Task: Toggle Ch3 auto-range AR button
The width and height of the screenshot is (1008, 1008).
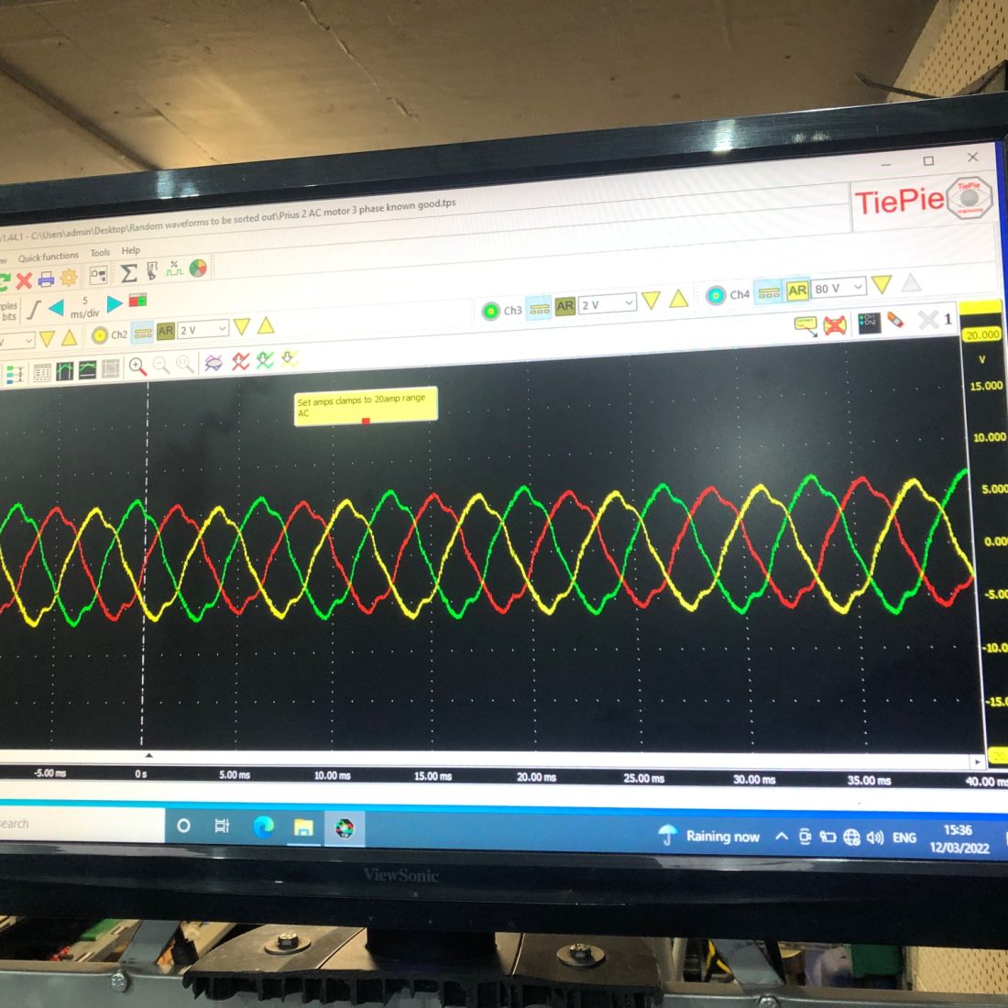Action: pyautogui.click(x=564, y=306)
